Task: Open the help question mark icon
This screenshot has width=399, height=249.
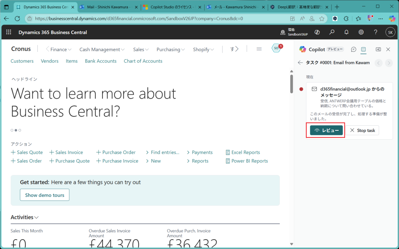Action: coord(376,32)
